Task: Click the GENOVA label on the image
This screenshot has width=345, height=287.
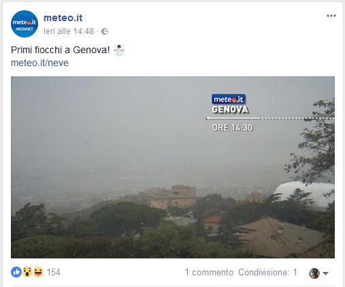Action: point(230,110)
